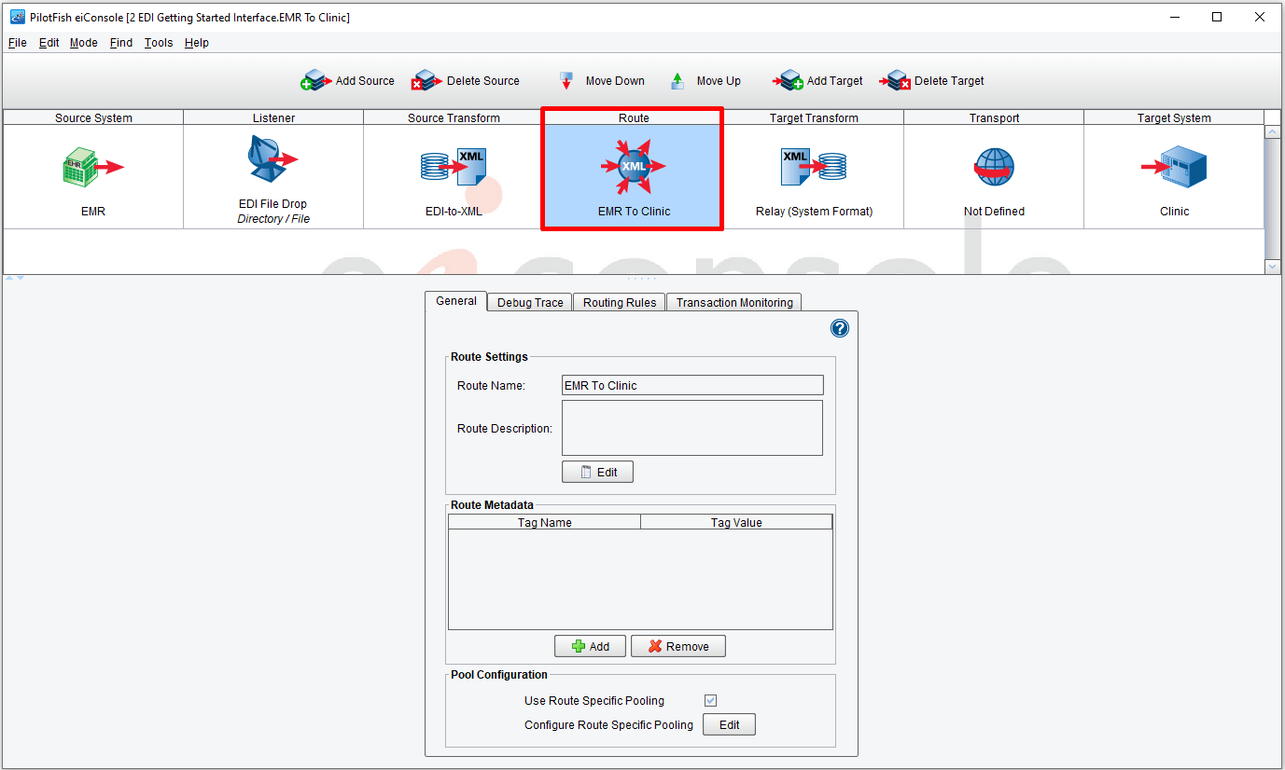Click the Target Transform column header
The height and width of the screenshot is (770, 1285).
814,117
